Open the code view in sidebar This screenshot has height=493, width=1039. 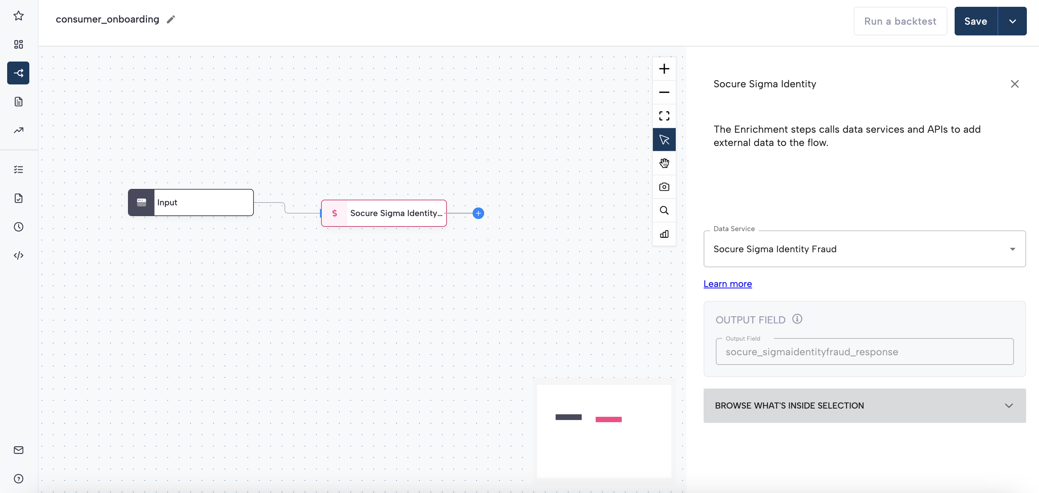(19, 255)
